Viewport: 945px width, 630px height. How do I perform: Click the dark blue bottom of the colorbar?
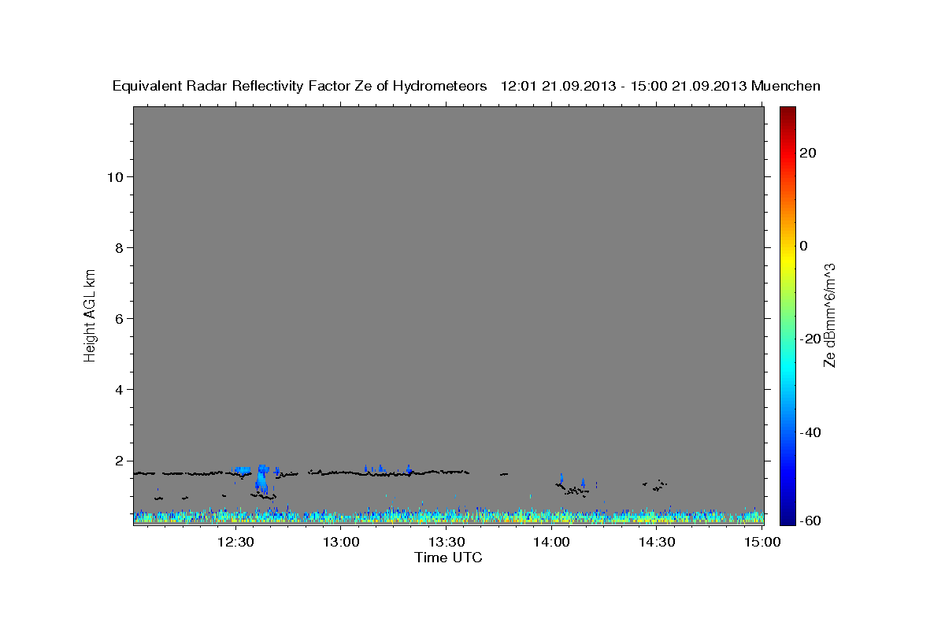click(x=787, y=518)
